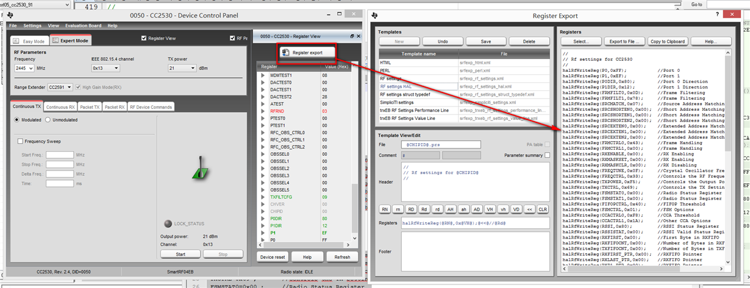This screenshot has height=288, width=750.
Task: Open the Range Extender CC2591 dropdown
Action: pyautogui.click(x=60, y=87)
